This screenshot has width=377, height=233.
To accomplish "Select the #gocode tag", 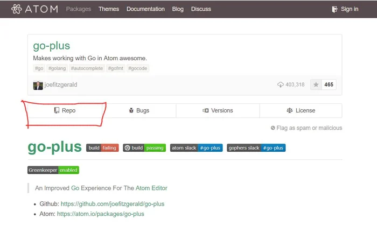I will [x=137, y=68].
